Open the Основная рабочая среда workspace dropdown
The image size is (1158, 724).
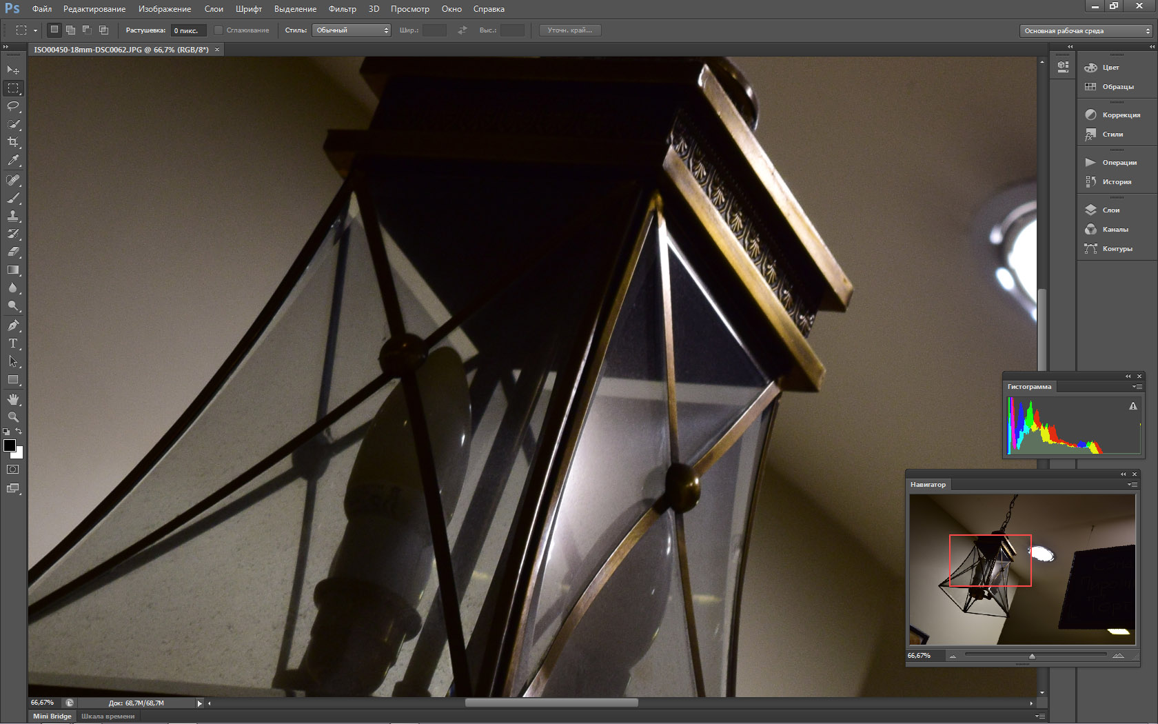(1086, 30)
